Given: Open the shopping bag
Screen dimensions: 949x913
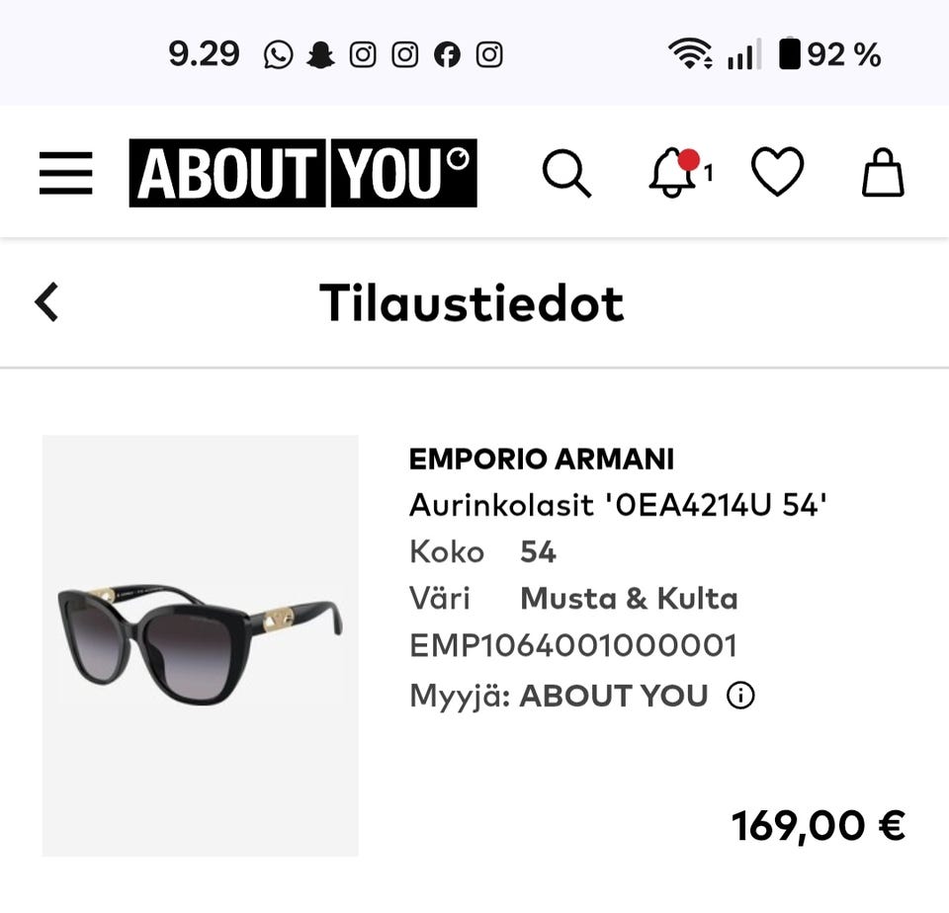Looking at the screenshot, I should click(883, 174).
